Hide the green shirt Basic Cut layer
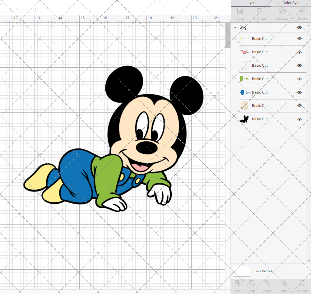 click(x=299, y=79)
